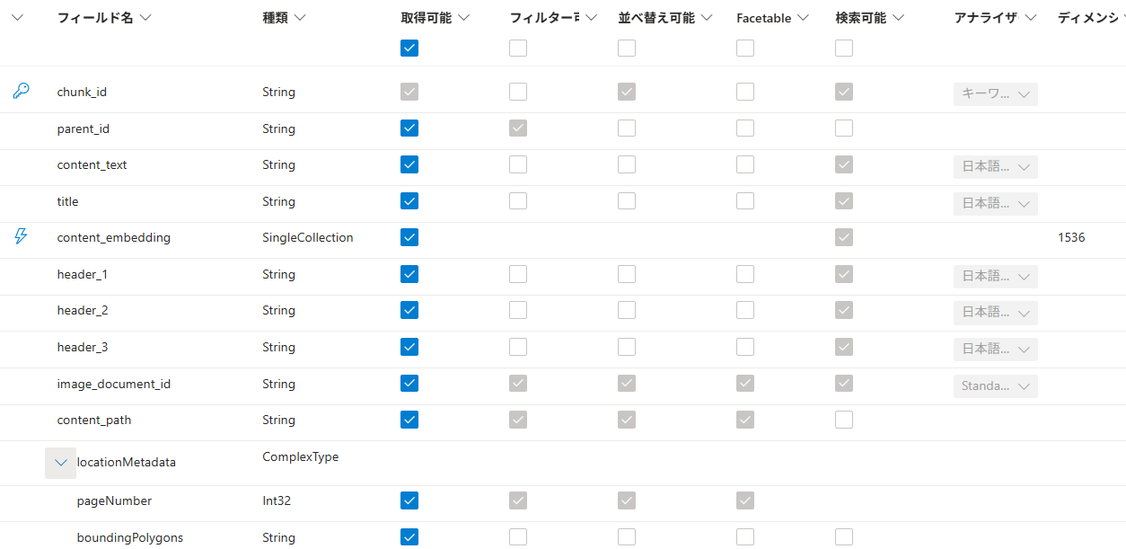Enable sortable checkbox for header_2
The height and width of the screenshot is (549, 1126).
coord(627,310)
